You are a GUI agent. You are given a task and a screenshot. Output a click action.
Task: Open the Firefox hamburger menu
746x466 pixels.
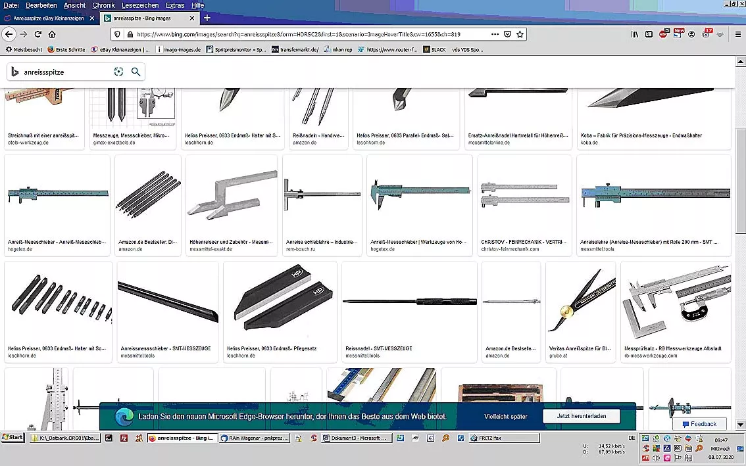(x=737, y=34)
